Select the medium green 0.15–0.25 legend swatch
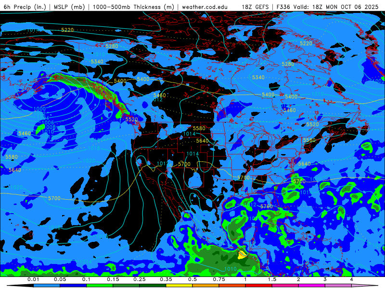 click(126, 286)
